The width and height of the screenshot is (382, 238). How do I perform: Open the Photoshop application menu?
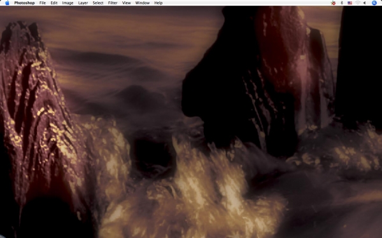point(24,3)
